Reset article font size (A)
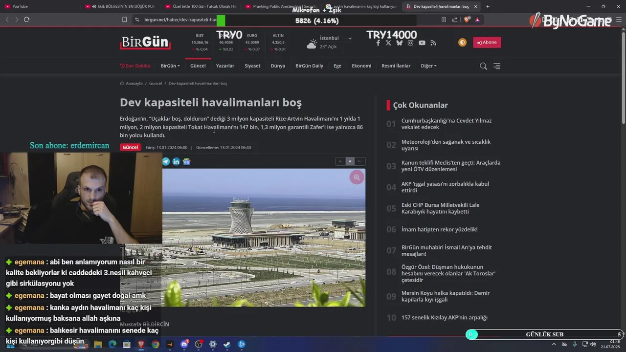Image resolution: width=626 pixels, height=352 pixels. pos(350,161)
